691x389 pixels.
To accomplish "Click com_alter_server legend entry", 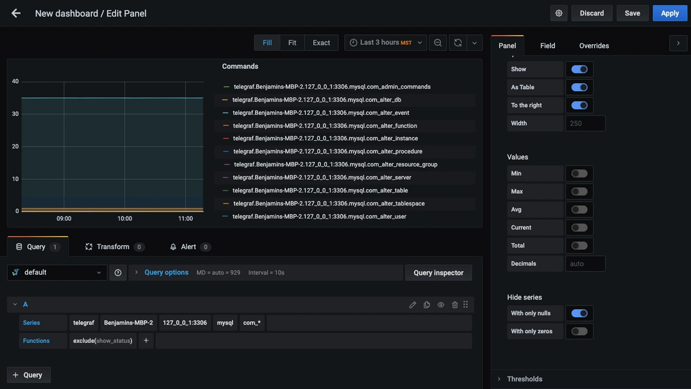I will [322, 178].
